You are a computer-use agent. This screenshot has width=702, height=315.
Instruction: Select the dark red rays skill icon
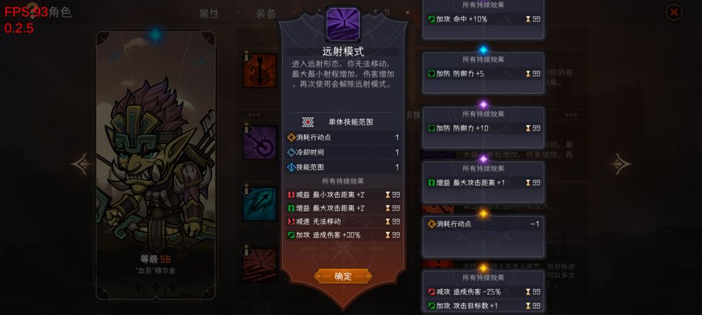coord(259,265)
